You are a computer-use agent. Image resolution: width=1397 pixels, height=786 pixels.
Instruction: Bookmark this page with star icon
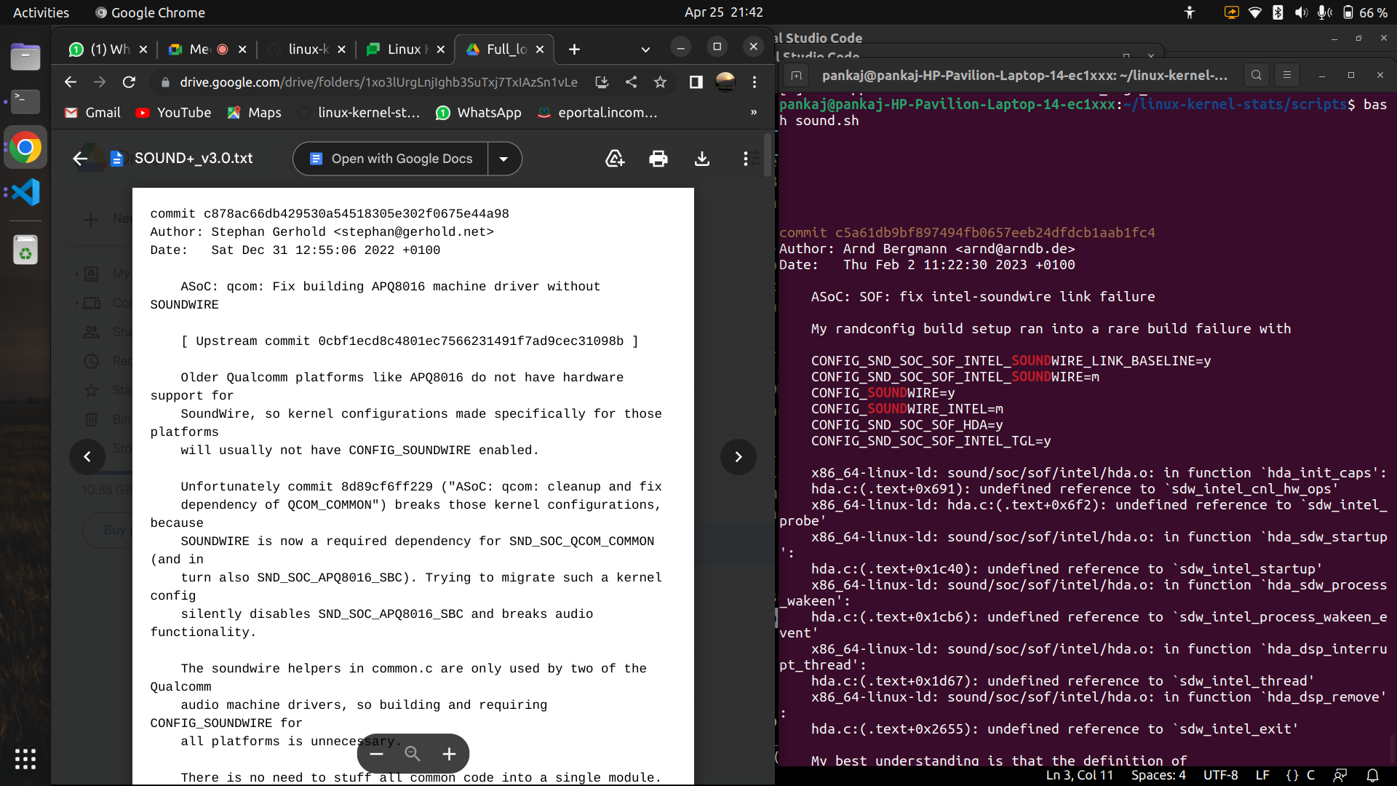660,82
